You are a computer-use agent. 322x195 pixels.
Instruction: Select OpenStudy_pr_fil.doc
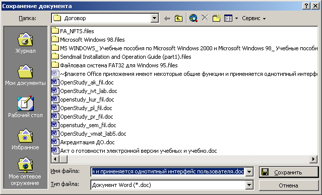pyautogui.click(x=82, y=117)
